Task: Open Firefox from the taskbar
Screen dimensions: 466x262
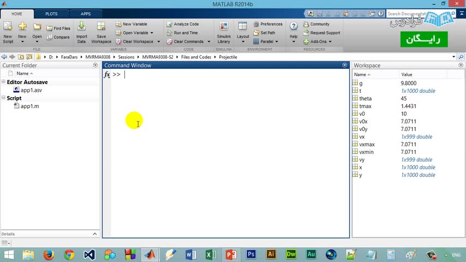Action: pos(49,255)
